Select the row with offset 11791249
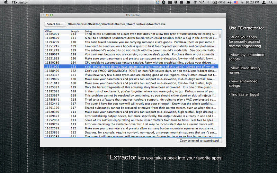 pyautogui.click(x=131, y=50)
